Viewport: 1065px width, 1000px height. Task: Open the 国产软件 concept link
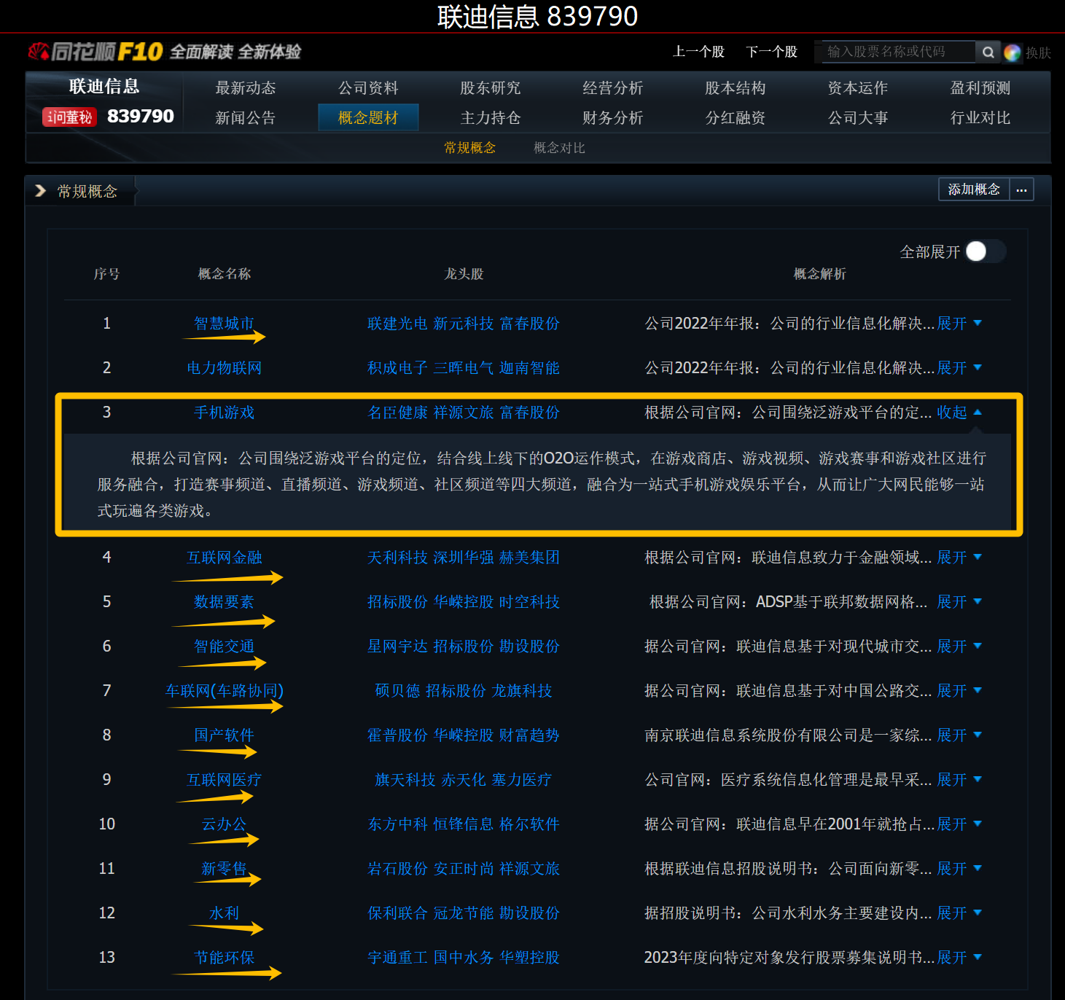tap(225, 735)
